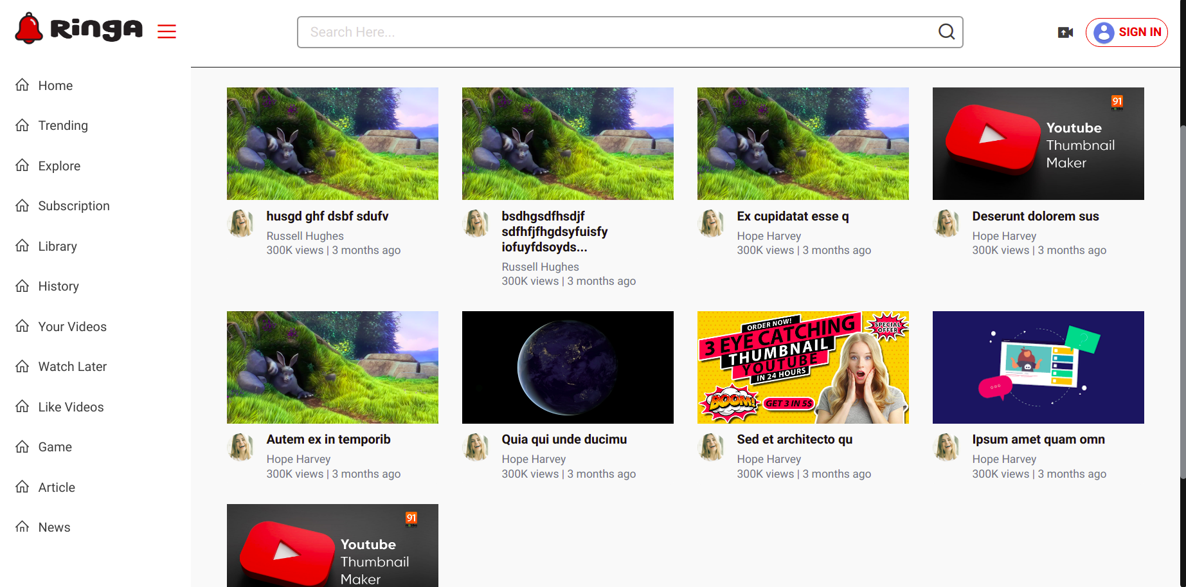The image size is (1186, 587).
Task: Open video title 'Deserunt dolorem sus'
Action: coord(1036,216)
